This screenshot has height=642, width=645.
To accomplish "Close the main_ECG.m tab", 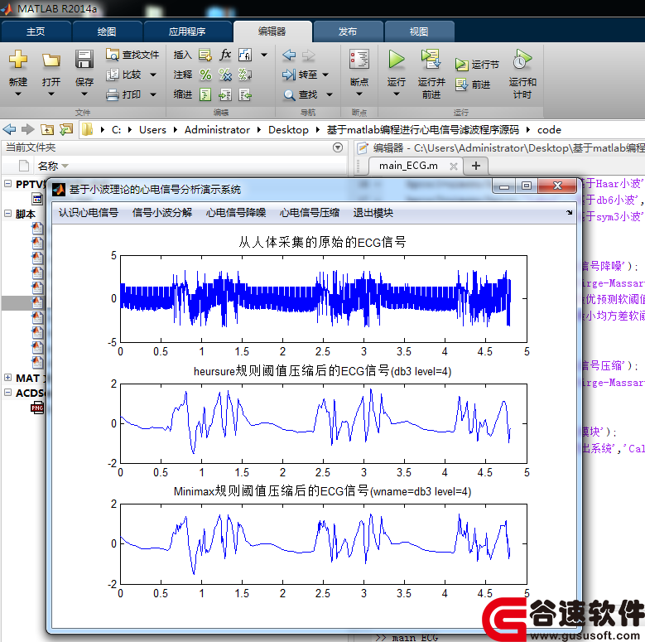I will 453,167.
